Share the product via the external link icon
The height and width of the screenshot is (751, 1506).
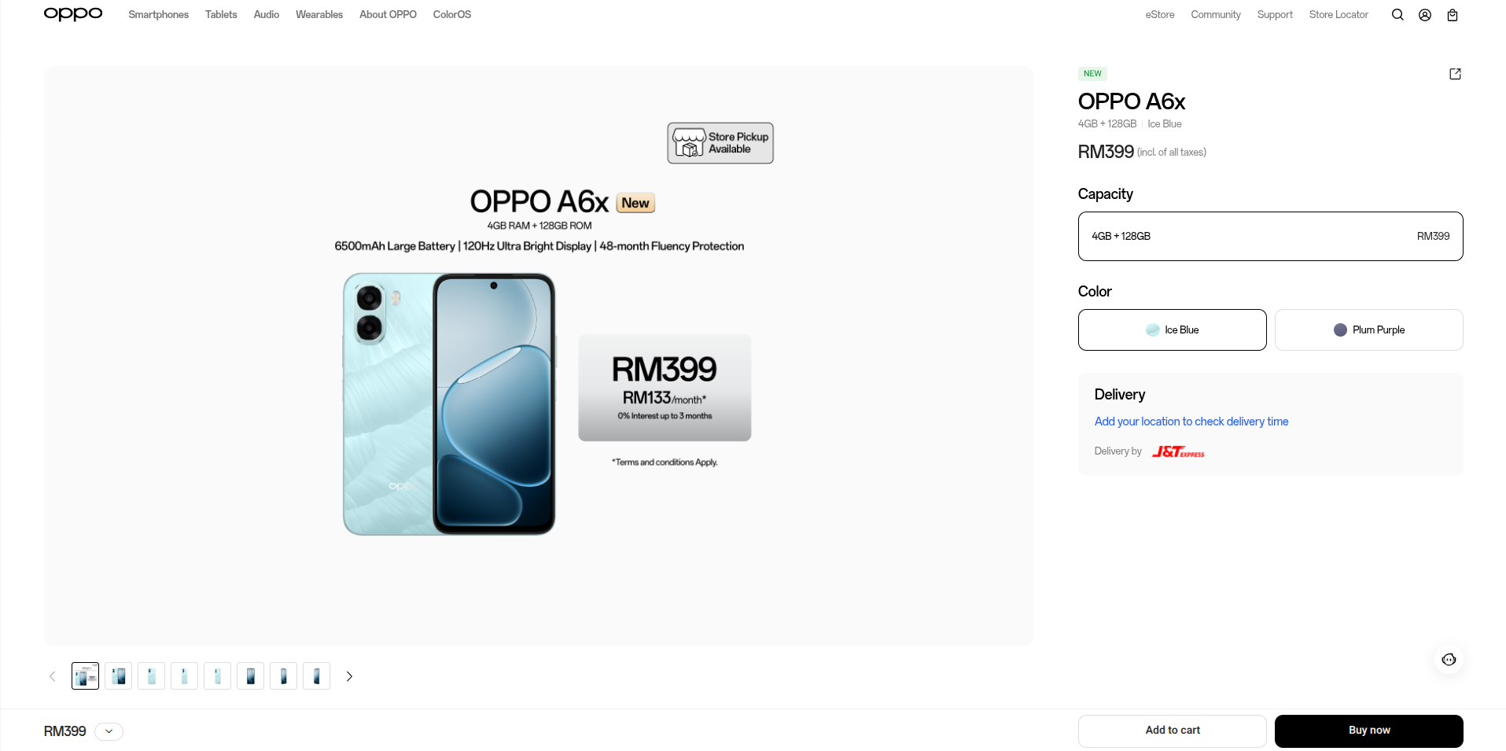[x=1454, y=73]
